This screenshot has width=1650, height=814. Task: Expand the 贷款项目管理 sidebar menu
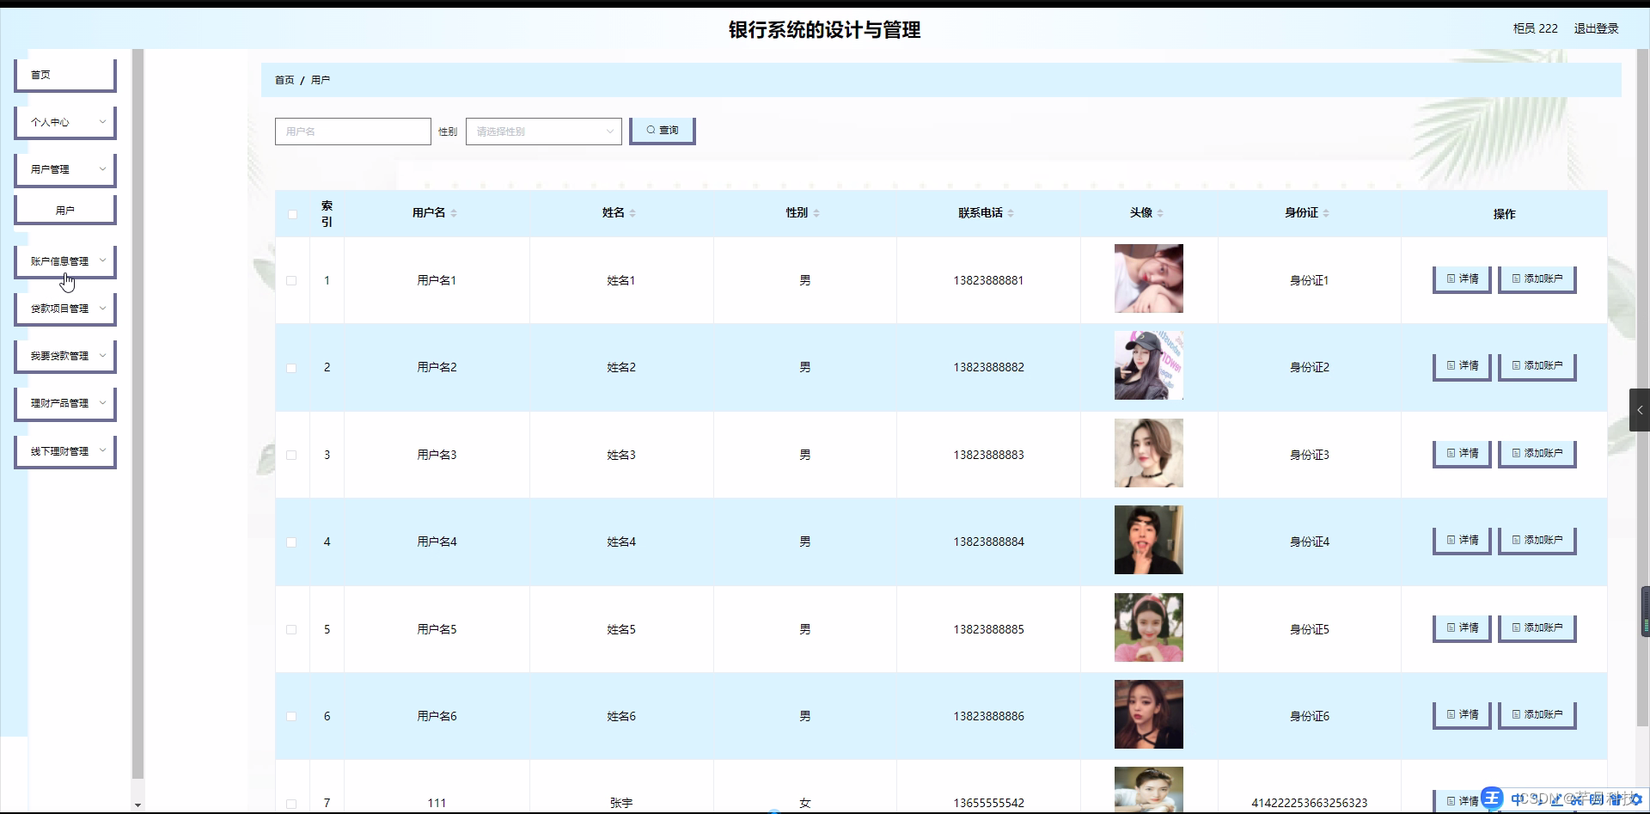pyautogui.click(x=64, y=308)
